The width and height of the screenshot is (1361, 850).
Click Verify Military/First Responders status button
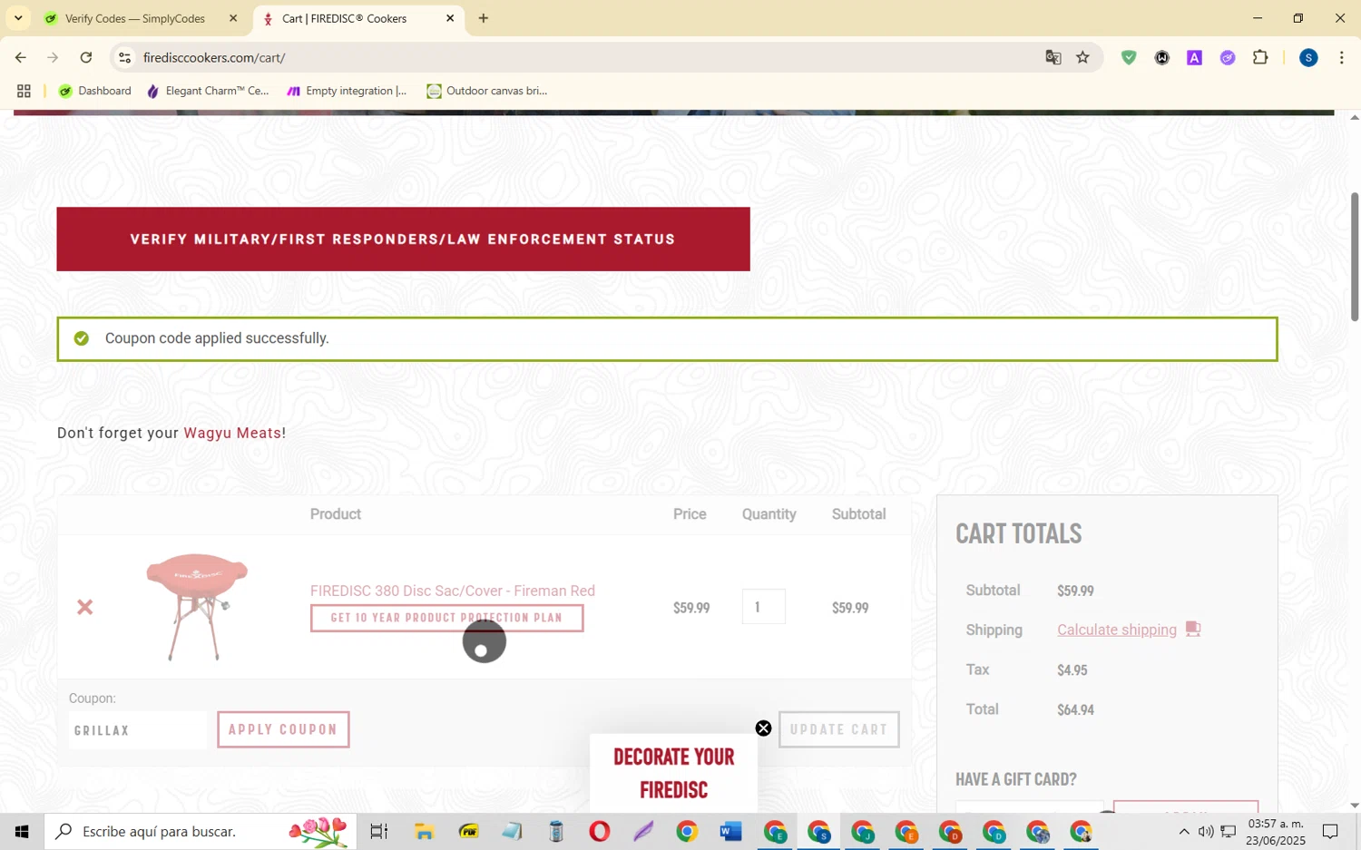click(403, 239)
